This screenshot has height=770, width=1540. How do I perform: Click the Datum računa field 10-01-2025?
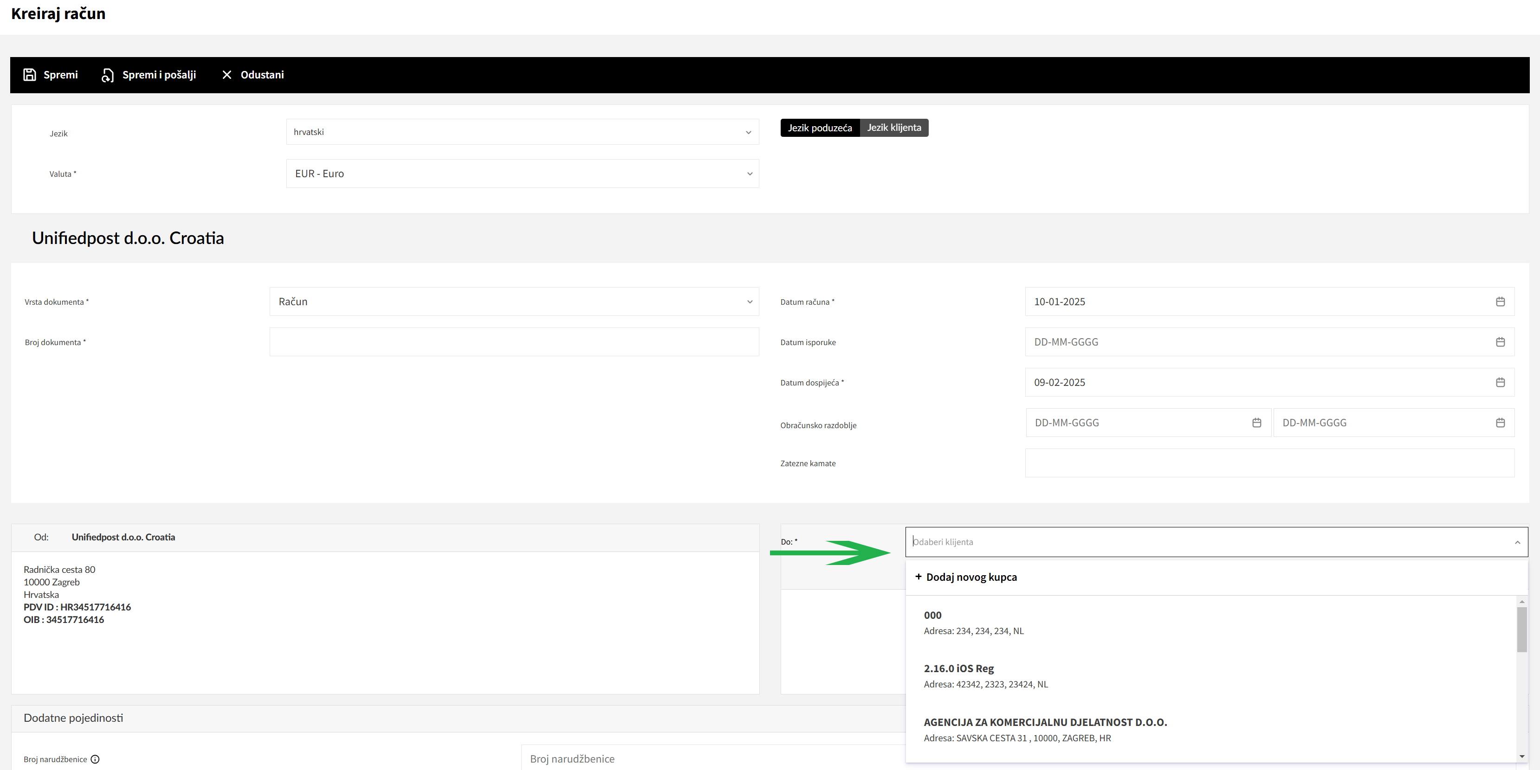pos(1270,302)
